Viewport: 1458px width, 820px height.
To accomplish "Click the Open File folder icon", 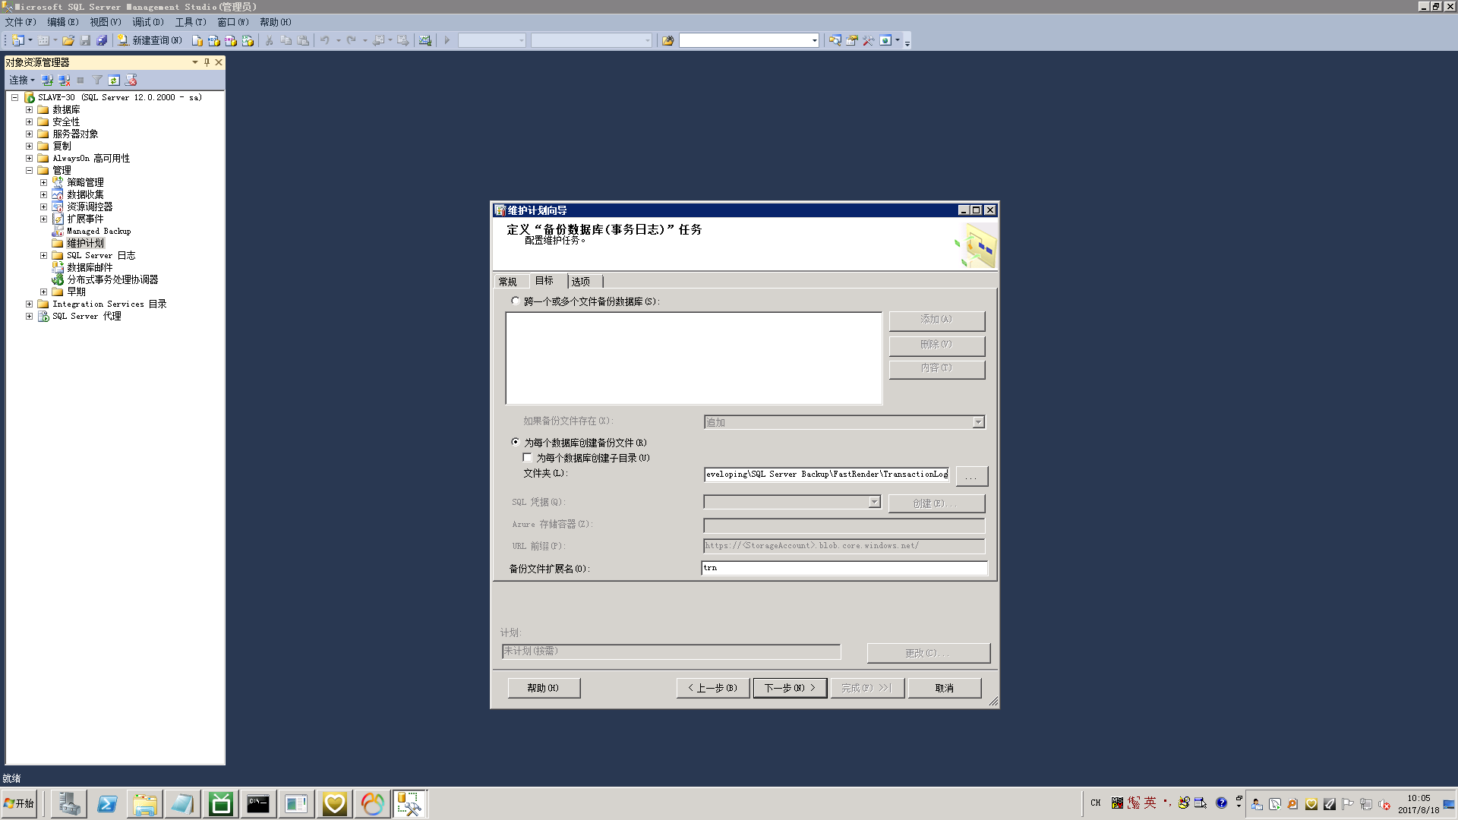I will tap(68, 40).
